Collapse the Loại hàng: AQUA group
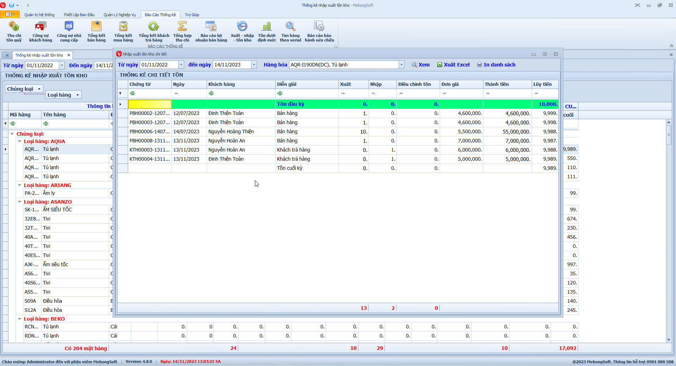Image resolution: width=676 pixels, height=366 pixels. click(20, 141)
